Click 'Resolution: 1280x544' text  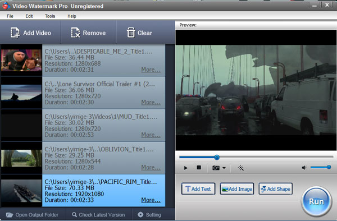point(72,162)
